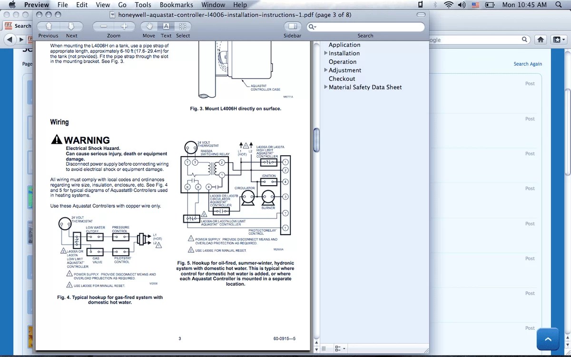This screenshot has height=357, width=571.
Task: Select Installation in the sidebar outline
Action: click(x=344, y=53)
